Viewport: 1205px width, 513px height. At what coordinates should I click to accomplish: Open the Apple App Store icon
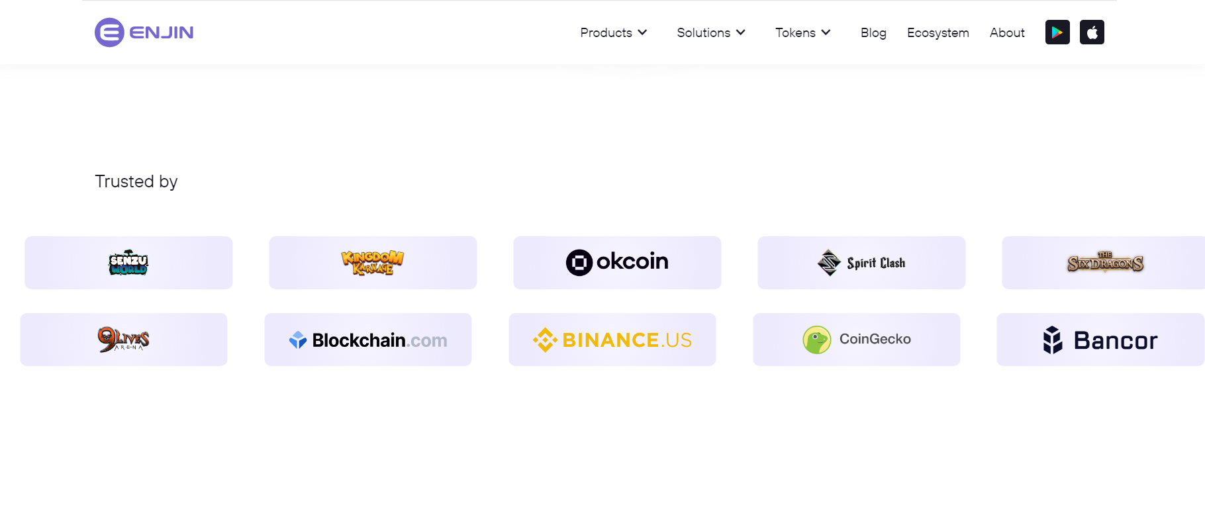[x=1092, y=32]
